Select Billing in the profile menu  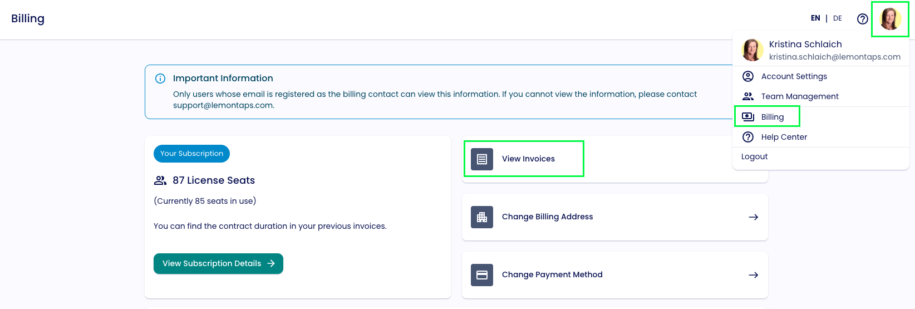(772, 117)
